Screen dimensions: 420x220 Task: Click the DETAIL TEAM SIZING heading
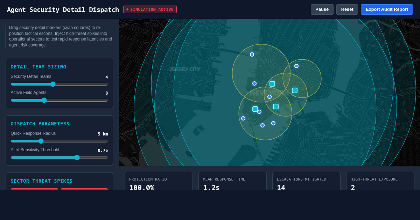pos(38,67)
